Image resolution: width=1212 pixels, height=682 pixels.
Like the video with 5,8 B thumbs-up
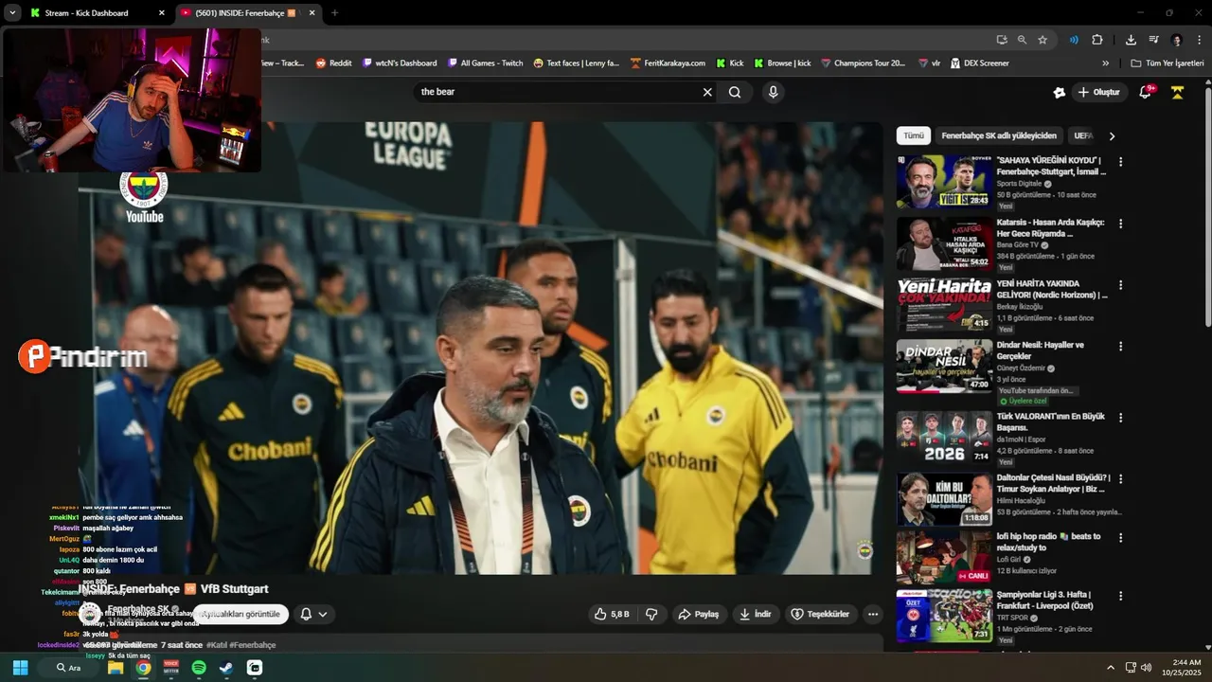[x=612, y=614]
